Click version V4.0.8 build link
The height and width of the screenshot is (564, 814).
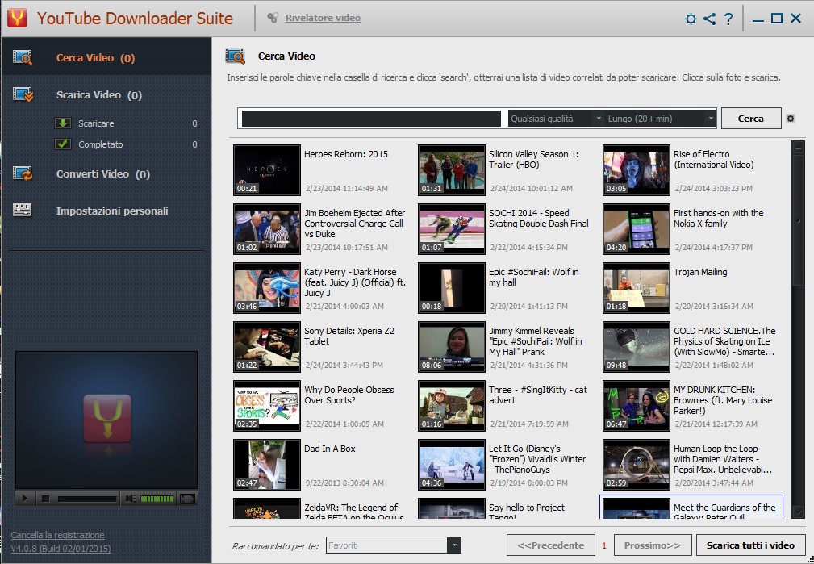pos(61,549)
